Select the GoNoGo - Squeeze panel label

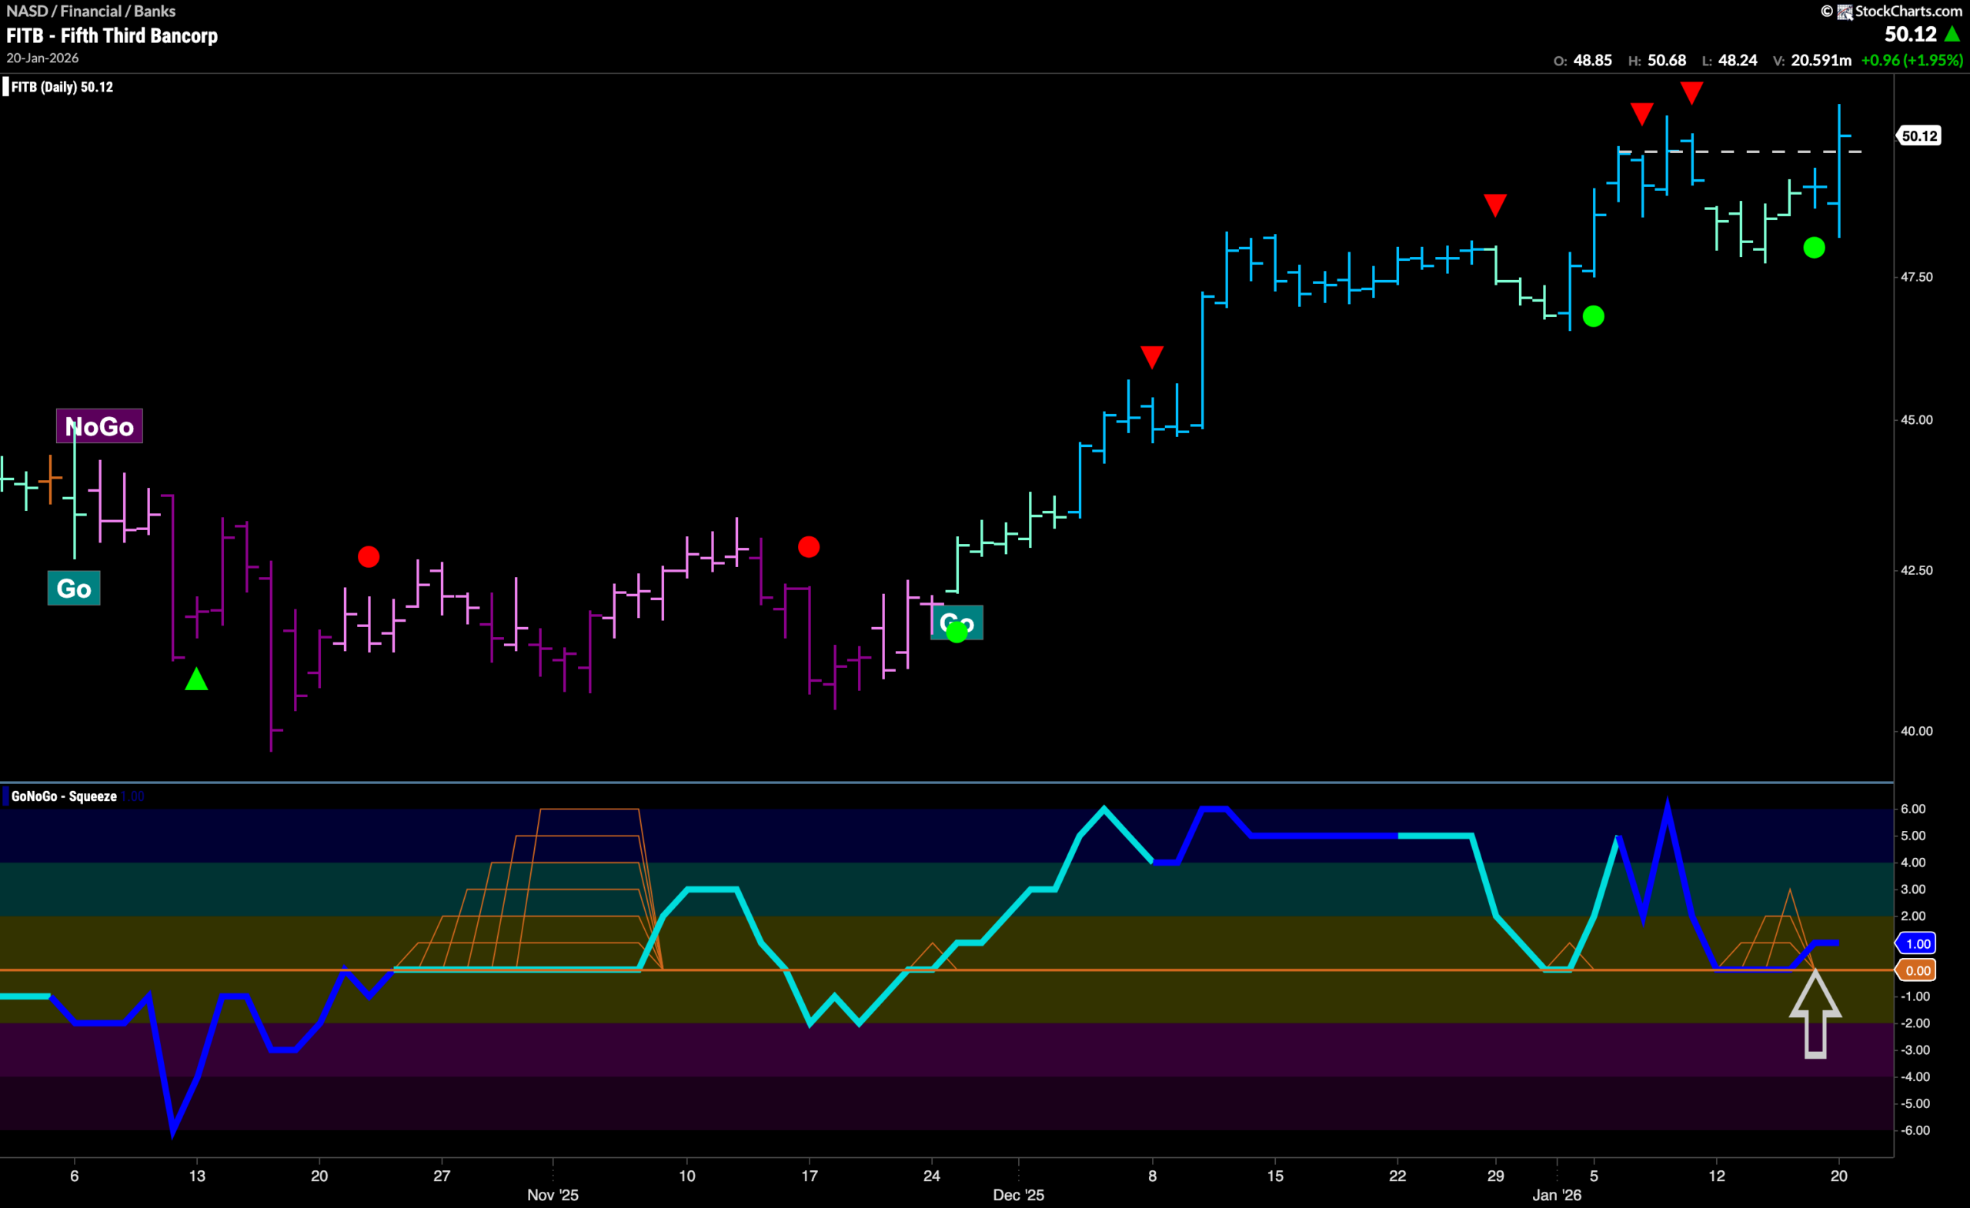(x=64, y=796)
